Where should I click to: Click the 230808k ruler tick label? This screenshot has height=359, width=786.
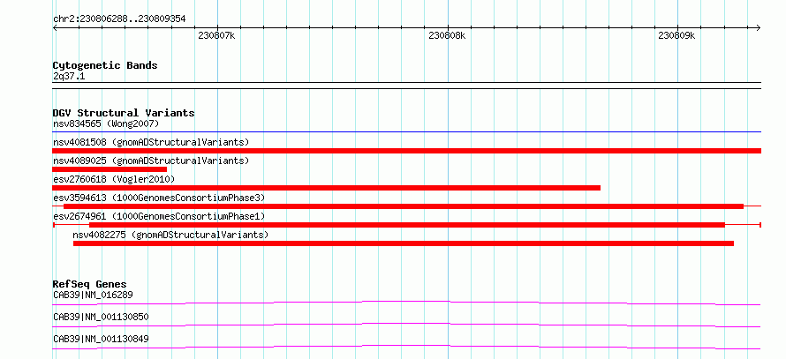coord(447,35)
